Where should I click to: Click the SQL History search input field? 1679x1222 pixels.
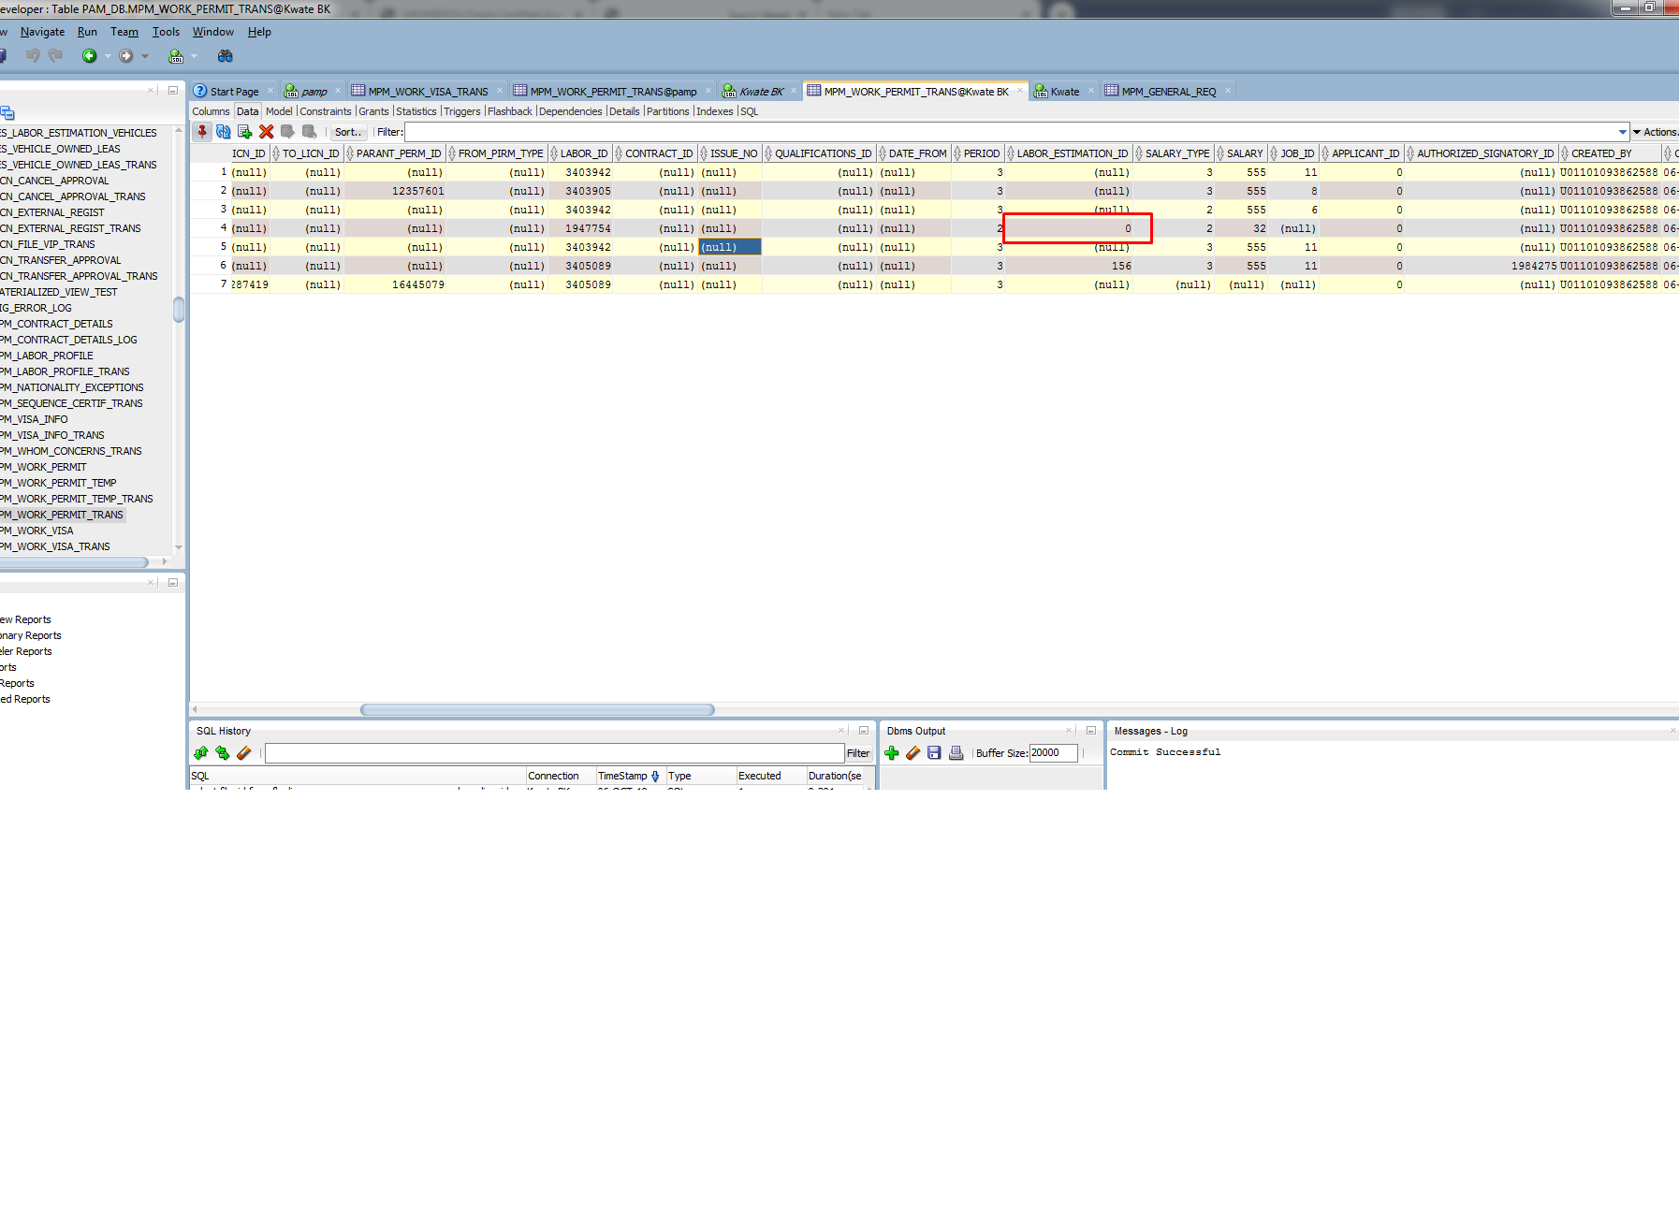(554, 753)
